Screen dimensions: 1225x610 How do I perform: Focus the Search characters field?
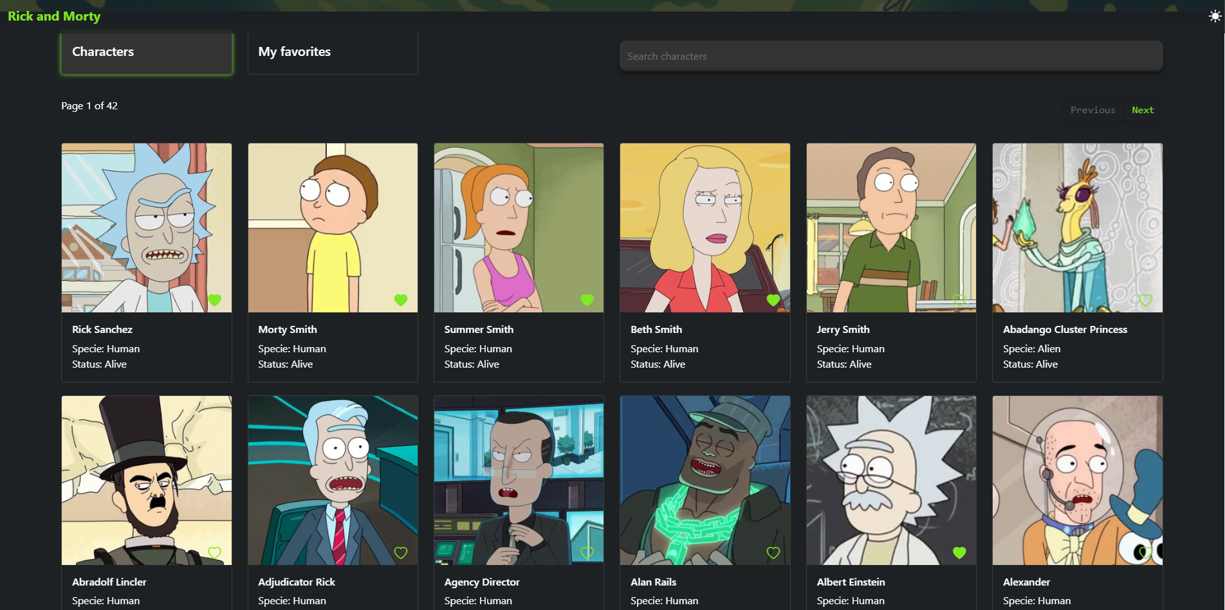890,57
